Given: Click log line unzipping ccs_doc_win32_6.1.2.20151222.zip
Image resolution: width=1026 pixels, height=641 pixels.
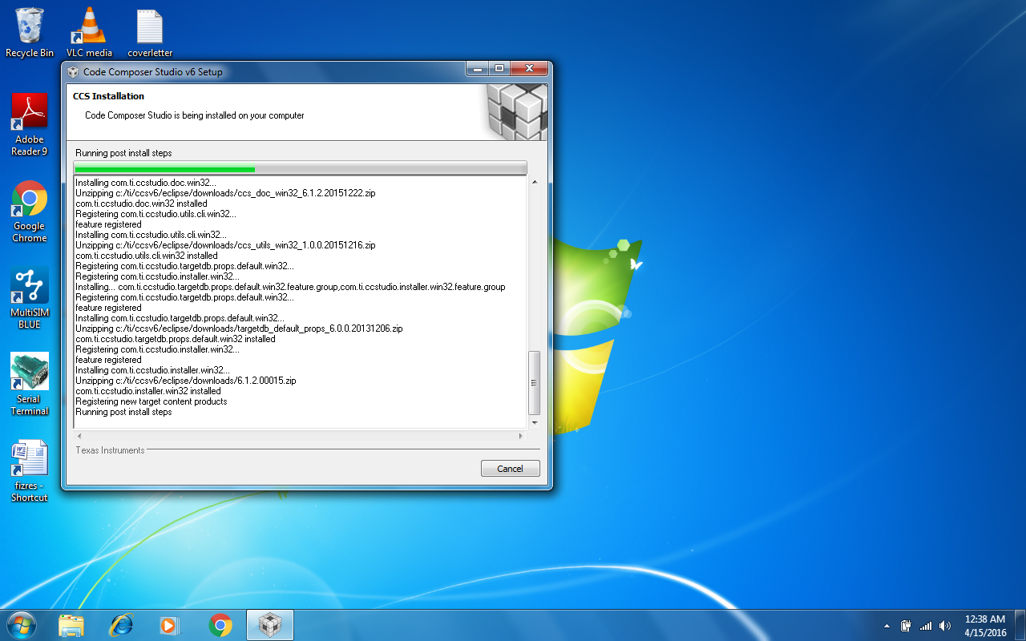Looking at the screenshot, I should coord(225,193).
